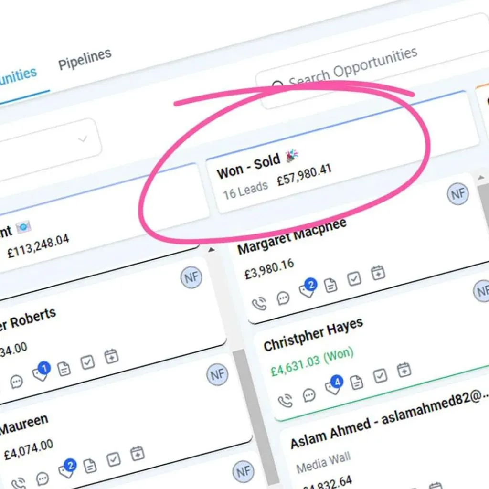Open Margaret Macphee's tasks checkbox icon

pyautogui.click(x=354, y=279)
